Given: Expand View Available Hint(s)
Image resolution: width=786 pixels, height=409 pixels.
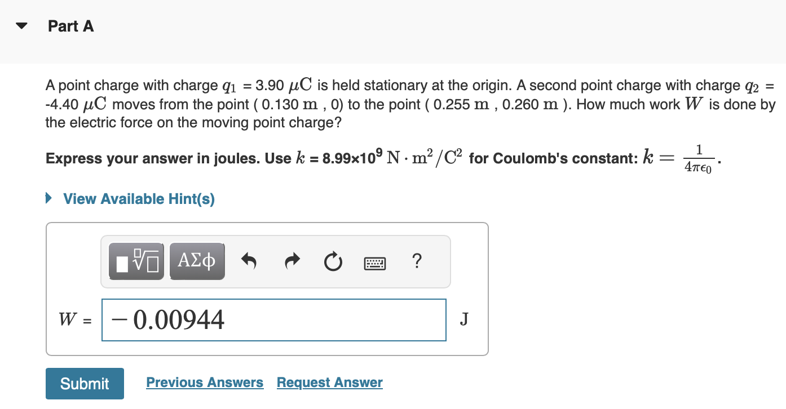Looking at the screenshot, I should click(138, 198).
